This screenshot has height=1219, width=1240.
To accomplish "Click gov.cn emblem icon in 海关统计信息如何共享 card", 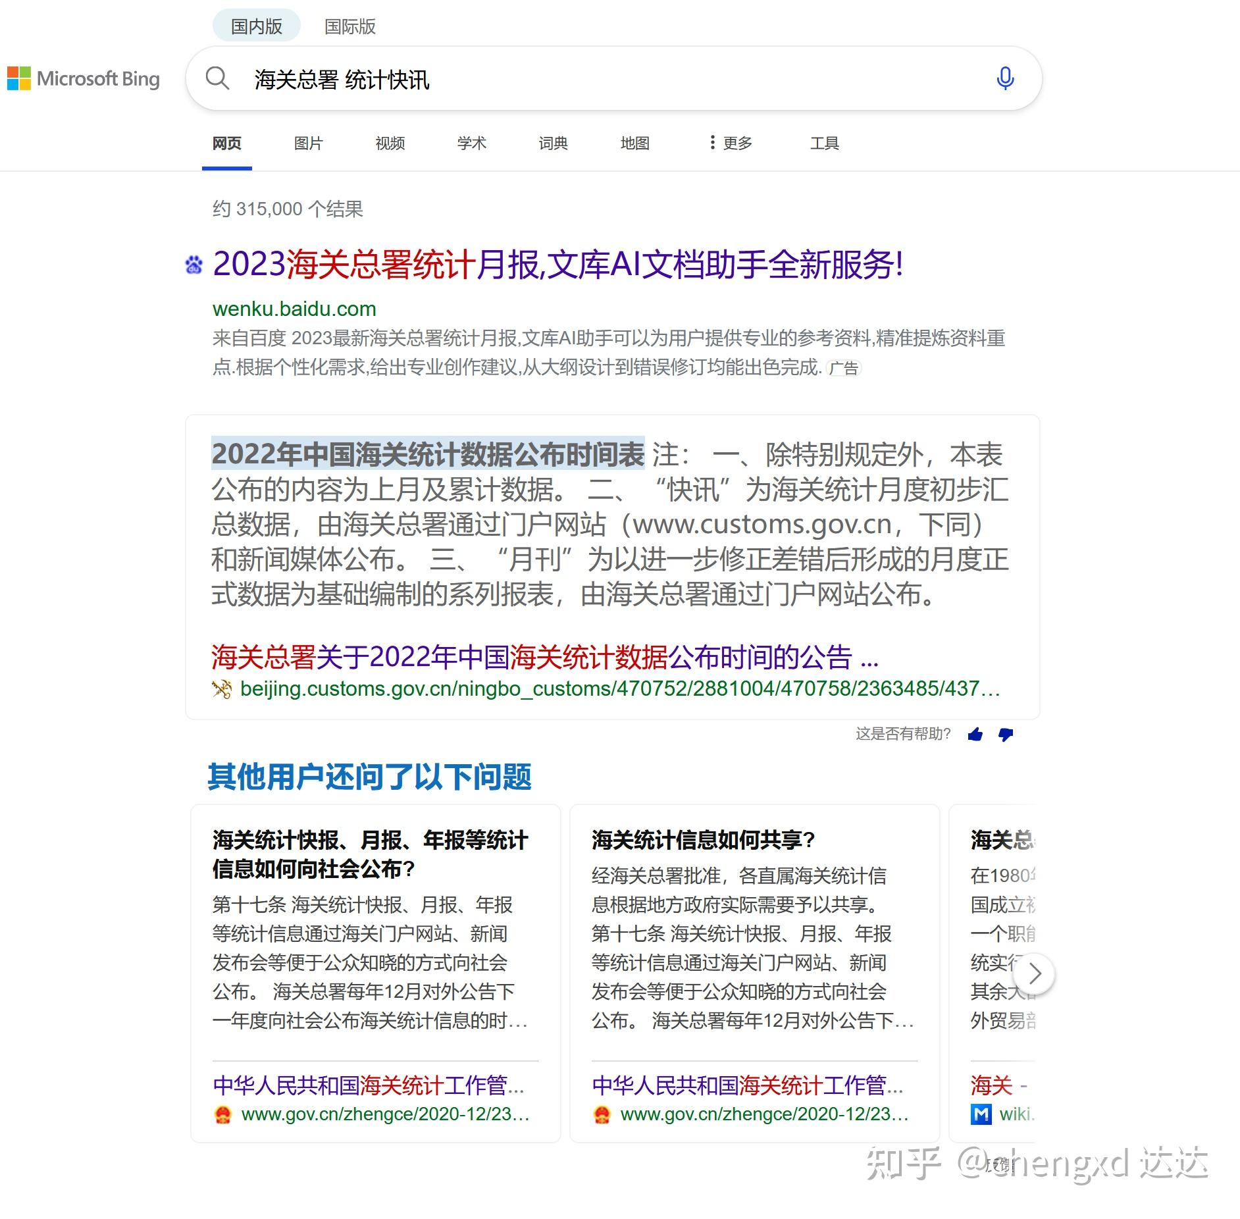I will [x=602, y=1115].
